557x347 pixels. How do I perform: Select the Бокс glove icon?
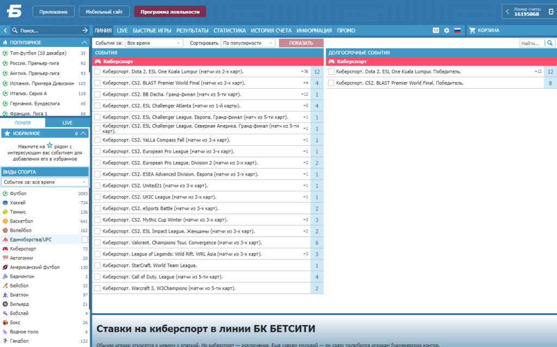[x=5, y=323]
